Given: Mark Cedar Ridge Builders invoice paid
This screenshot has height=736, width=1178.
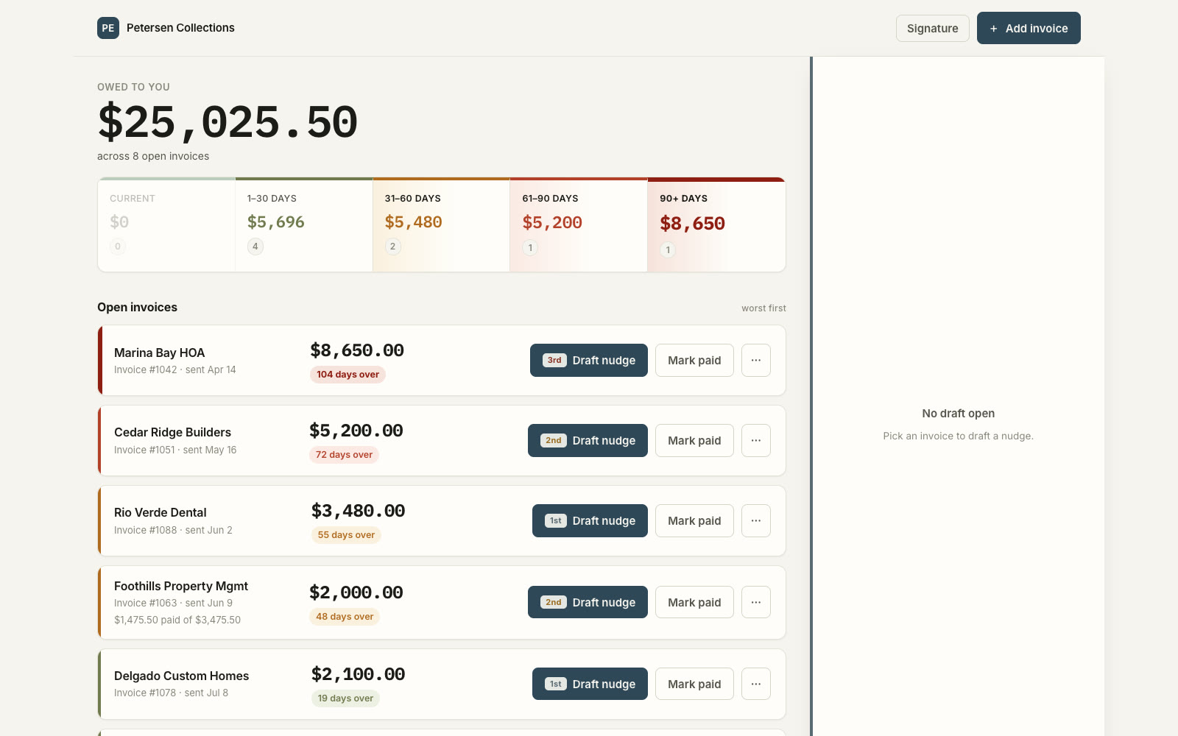Looking at the screenshot, I should pyautogui.click(x=694, y=441).
